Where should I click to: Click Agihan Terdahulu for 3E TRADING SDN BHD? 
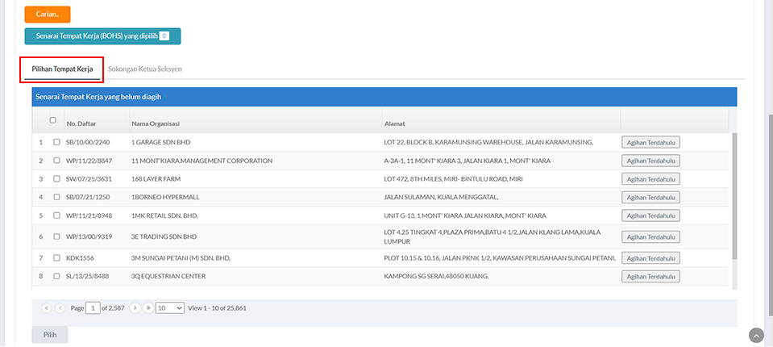pos(650,236)
